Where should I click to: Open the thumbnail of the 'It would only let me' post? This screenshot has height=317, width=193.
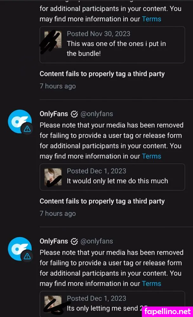pyautogui.click(x=53, y=177)
